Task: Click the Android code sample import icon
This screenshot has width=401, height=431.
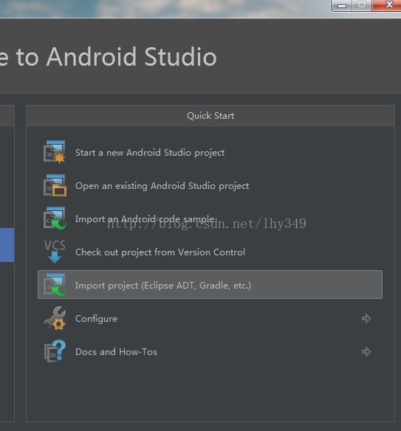Action: [x=55, y=218]
